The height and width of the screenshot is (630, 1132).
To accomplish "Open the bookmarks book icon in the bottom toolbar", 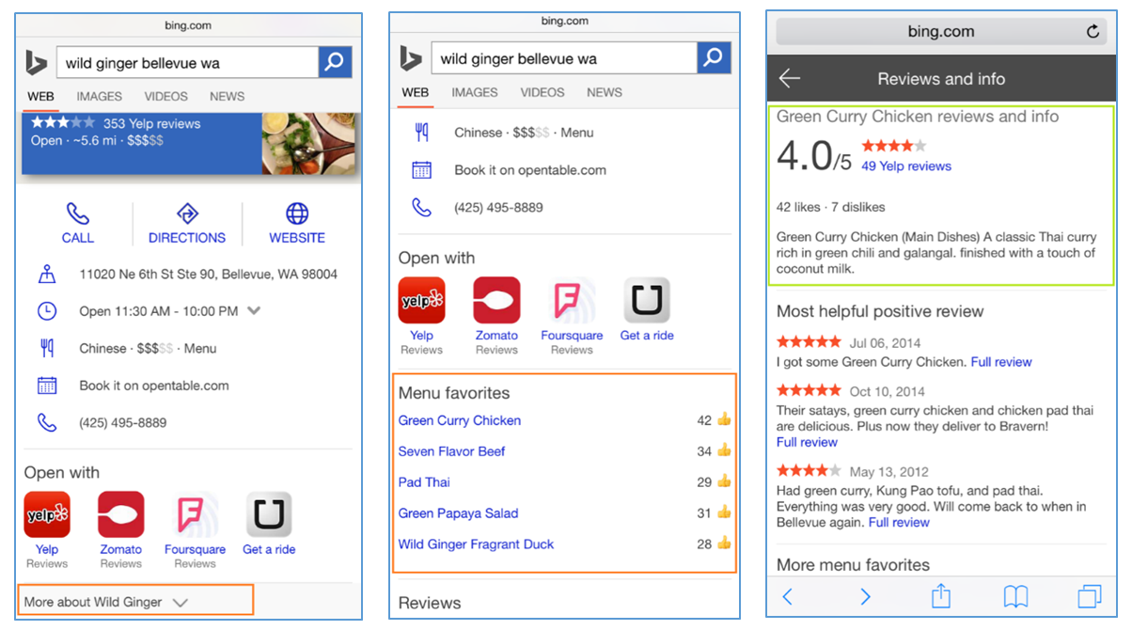I will (x=1015, y=596).
